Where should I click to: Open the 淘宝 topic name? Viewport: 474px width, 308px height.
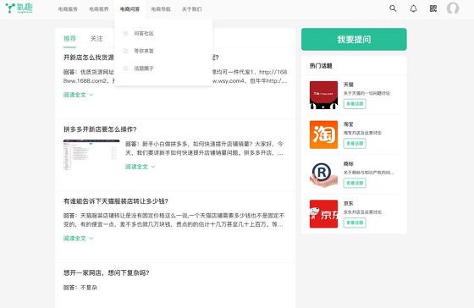click(x=348, y=124)
